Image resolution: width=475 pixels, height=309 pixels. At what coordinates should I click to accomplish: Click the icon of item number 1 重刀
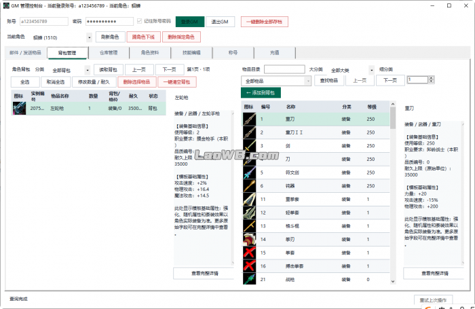pos(249,119)
